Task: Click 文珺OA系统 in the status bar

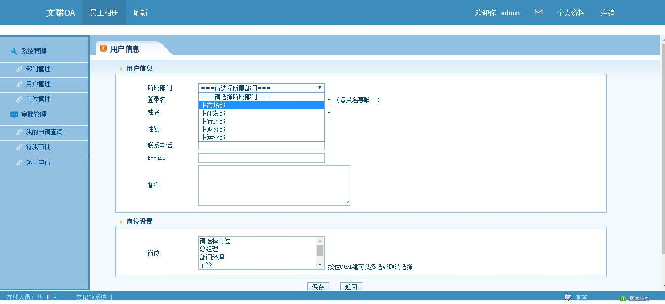Action: coord(92,298)
